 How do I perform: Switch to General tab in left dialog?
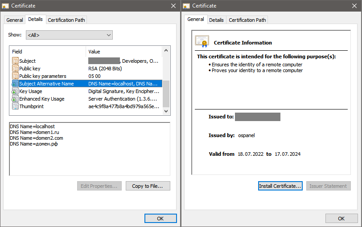(x=15, y=20)
